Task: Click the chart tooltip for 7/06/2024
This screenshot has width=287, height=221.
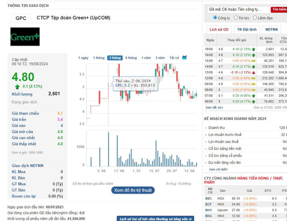Action: click(x=135, y=84)
